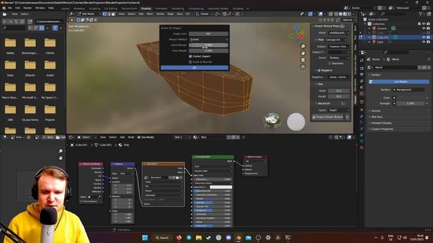Image resolution: width=433 pixels, height=243 pixels.
Task: Open Genre dropdown showing Fantasy
Action: click(x=338, y=58)
